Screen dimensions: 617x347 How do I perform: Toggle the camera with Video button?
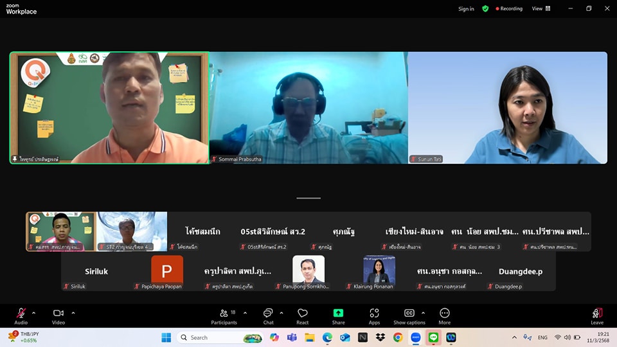click(x=58, y=315)
